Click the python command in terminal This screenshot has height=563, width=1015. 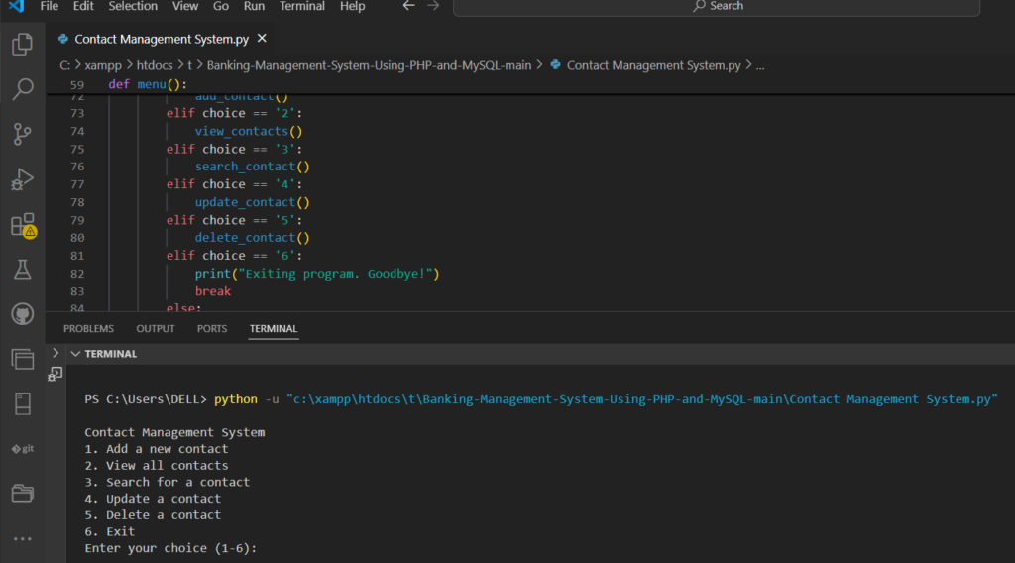[x=236, y=399]
